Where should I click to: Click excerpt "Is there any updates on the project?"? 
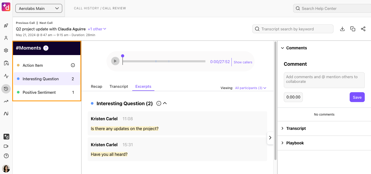click(125, 129)
